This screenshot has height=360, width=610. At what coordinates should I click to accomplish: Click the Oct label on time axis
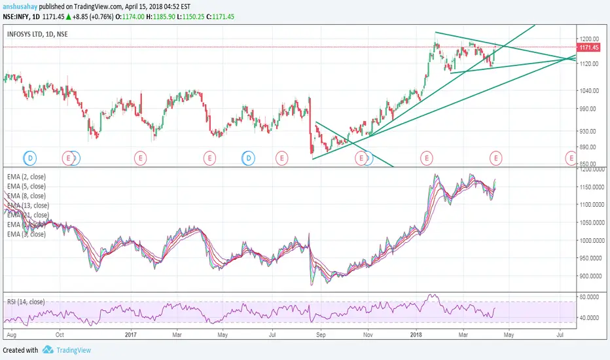(x=60, y=334)
